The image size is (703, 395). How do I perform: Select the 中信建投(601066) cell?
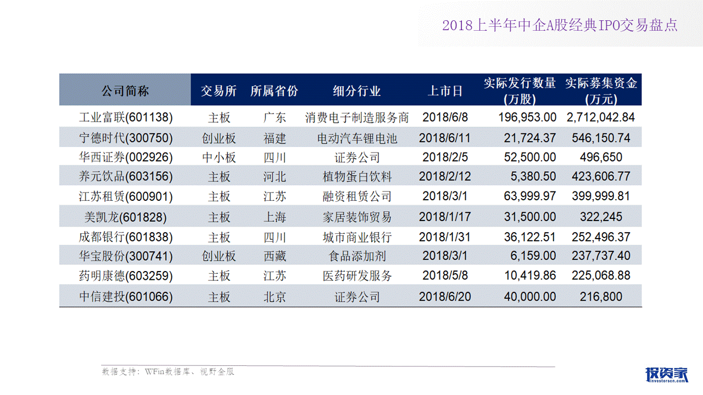[x=126, y=297]
